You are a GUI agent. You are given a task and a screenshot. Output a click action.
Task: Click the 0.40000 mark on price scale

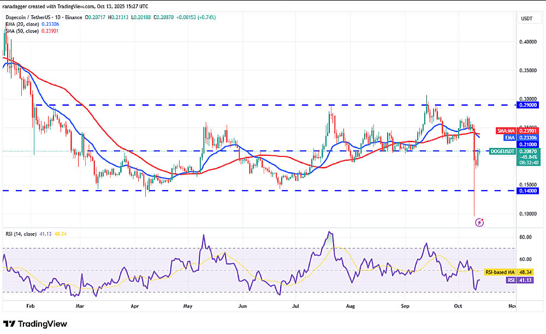(526, 41)
